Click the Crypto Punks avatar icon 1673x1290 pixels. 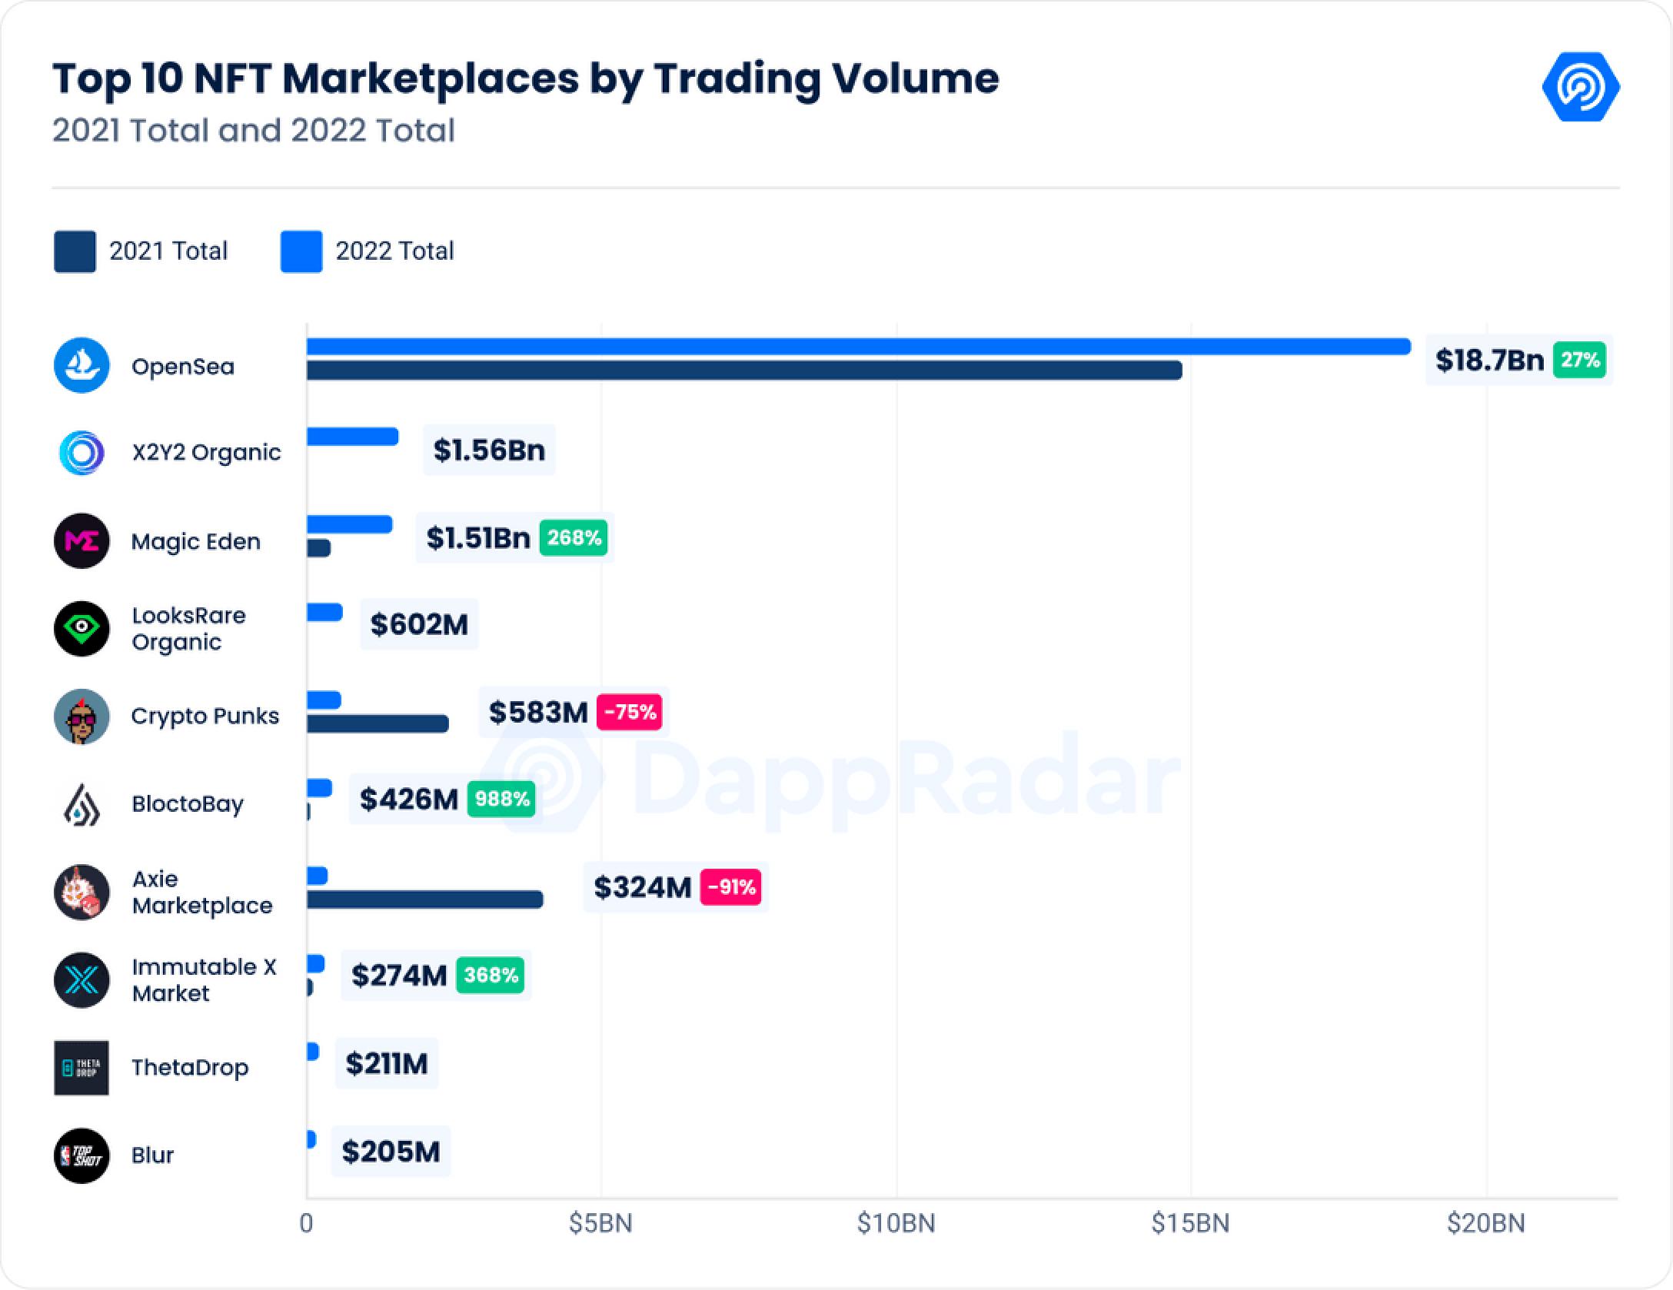[x=81, y=716]
